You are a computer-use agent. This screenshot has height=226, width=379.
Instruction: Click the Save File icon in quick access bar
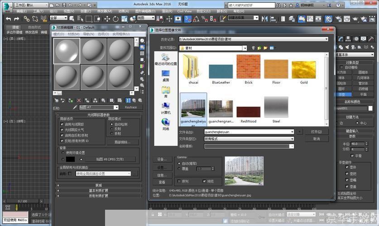(64, 5)
